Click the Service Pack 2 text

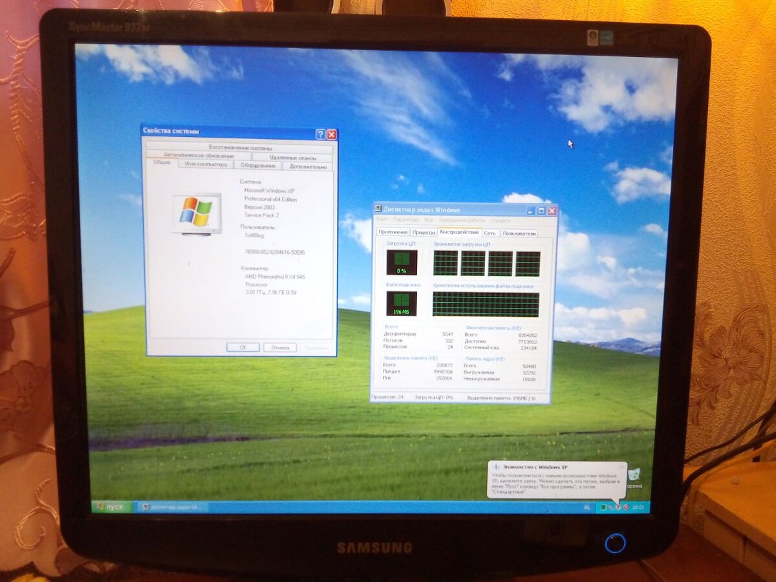click(x=261, y=215)
